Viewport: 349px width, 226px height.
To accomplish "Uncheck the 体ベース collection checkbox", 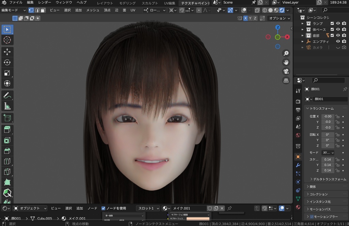I will coord(332,29).
